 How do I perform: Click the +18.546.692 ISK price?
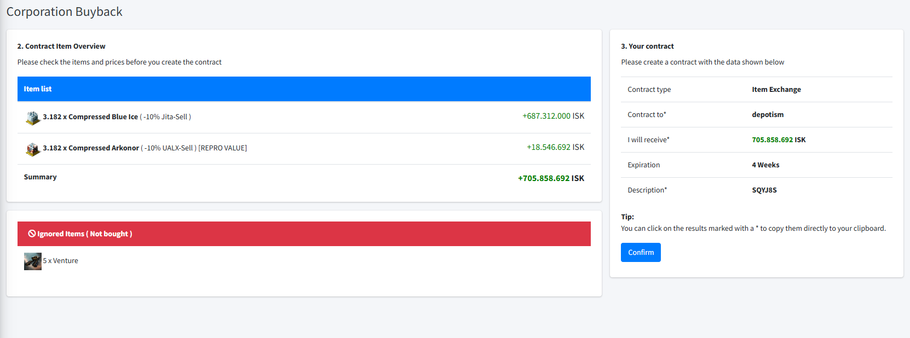pyautogui.click(x=555, y=147)
